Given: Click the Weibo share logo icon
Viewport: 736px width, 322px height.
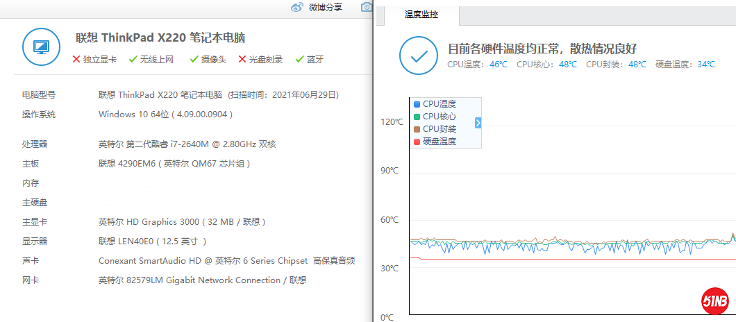Looking at the screenshot, I should pos(297,7).
